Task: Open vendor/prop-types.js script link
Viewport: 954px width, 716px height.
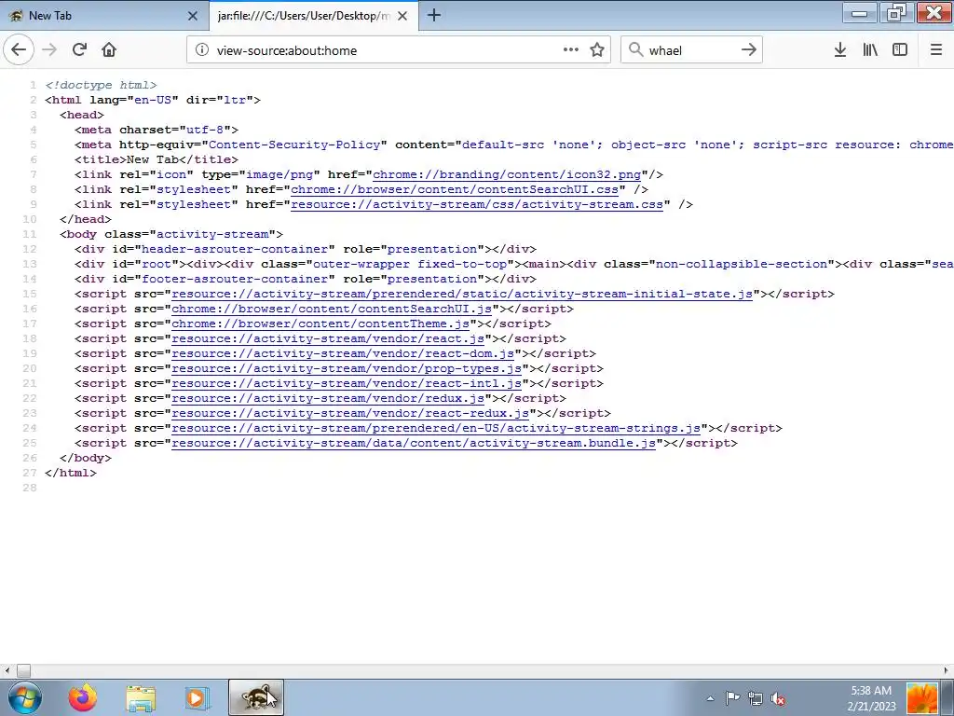Action: coord(347,368)
